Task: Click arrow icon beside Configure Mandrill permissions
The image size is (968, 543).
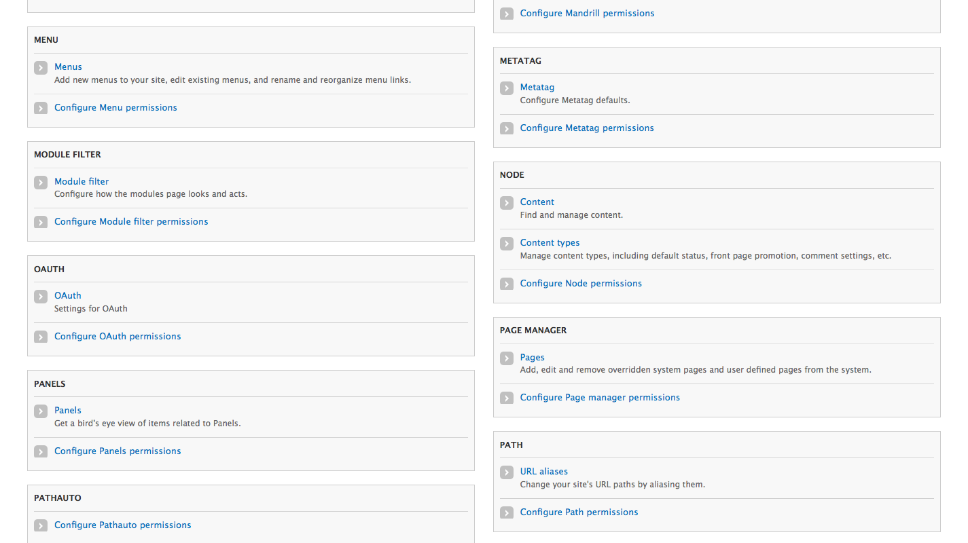Action: [507, 14]
